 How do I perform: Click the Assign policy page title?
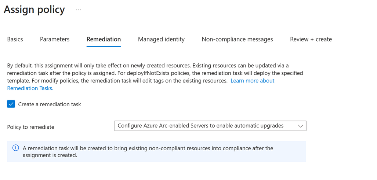click(x=35, y=10)
